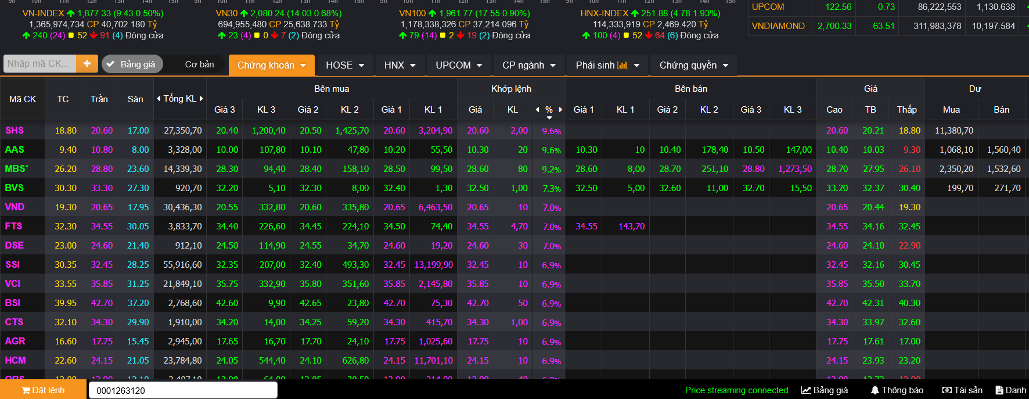Click the right arrow beside Tổng KL

tap(202, 99)
